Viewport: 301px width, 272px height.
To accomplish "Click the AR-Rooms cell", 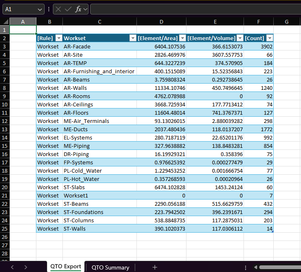I will [100, 96].
